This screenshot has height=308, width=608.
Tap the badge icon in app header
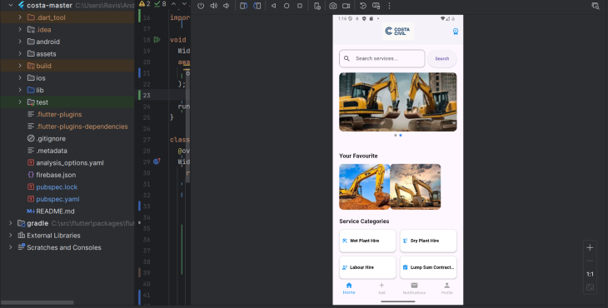(456, 32)
